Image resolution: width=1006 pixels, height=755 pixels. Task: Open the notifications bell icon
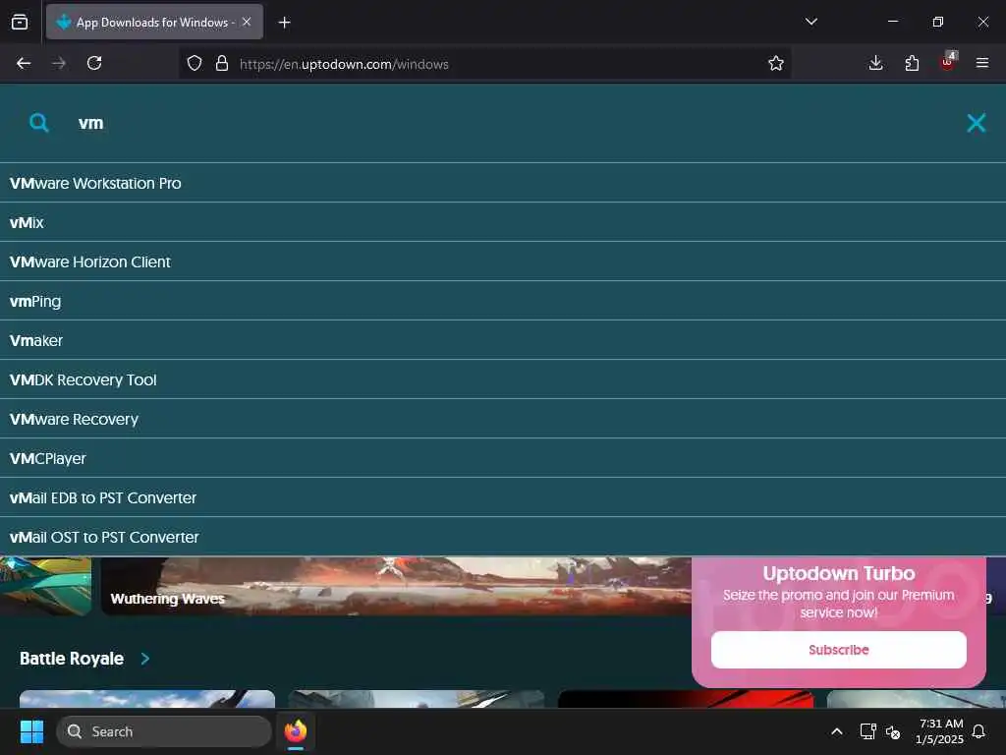[979, 731]
